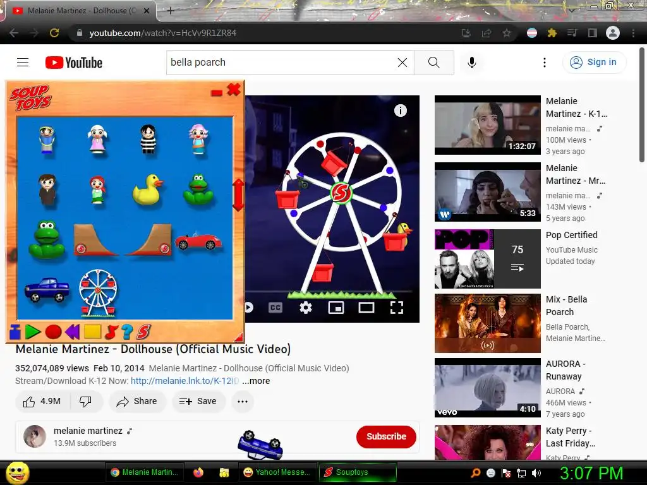Select the large green frog toy

(x=47, y=239)
